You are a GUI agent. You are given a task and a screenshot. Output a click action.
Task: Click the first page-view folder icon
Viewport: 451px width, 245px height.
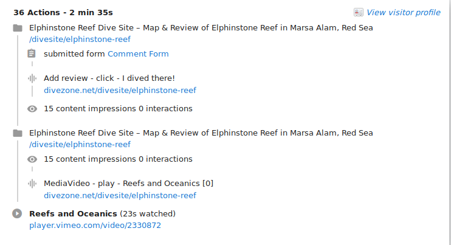pos(18,28)
